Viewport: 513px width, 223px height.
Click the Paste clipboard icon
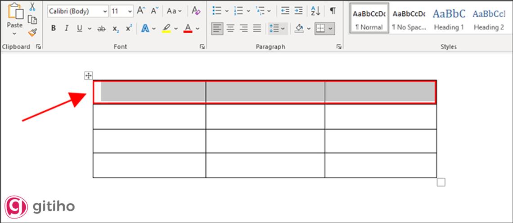[x=15, y=11]
